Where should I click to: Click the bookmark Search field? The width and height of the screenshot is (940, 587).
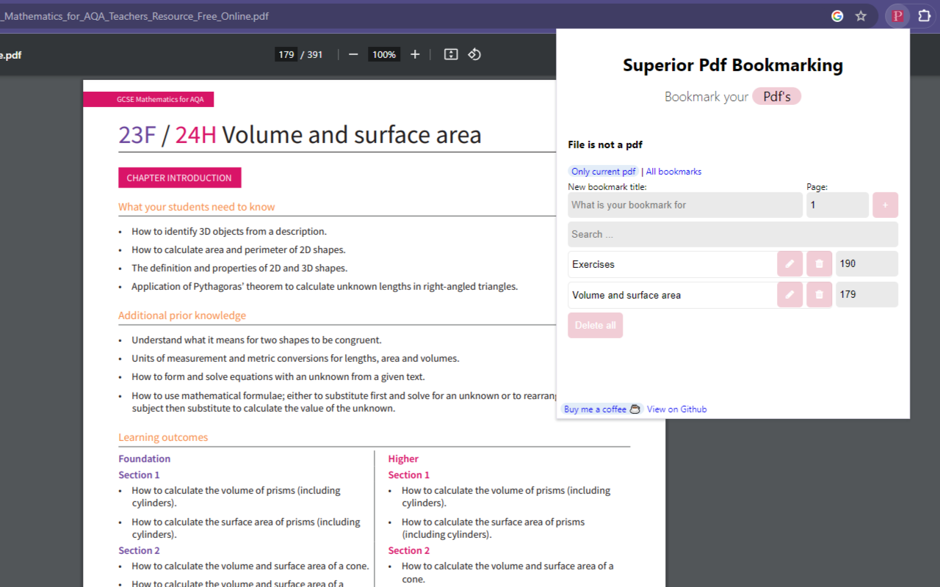coord(732,233)
